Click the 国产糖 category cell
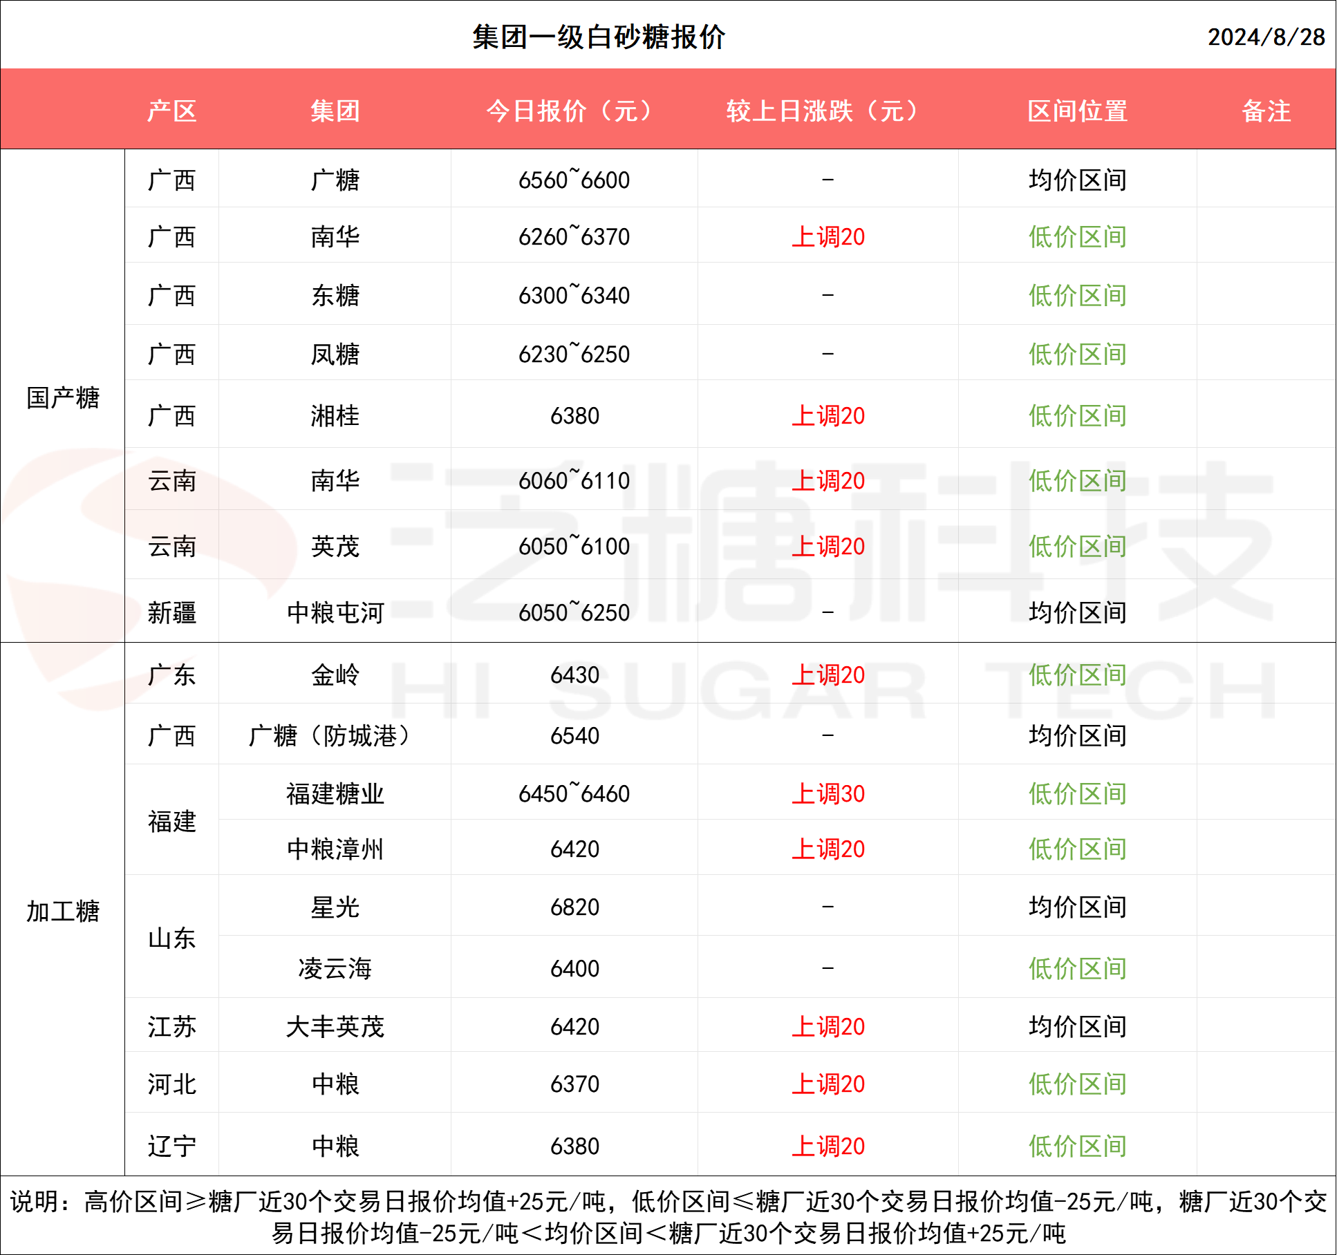Viewport: 1337px width, 1255px height. pos(63,397)
